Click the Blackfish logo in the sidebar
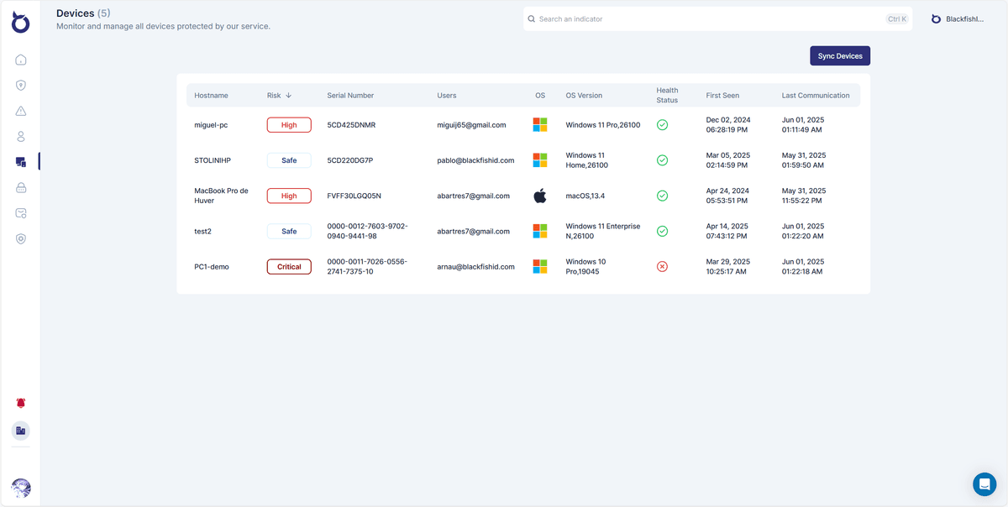 21,23
